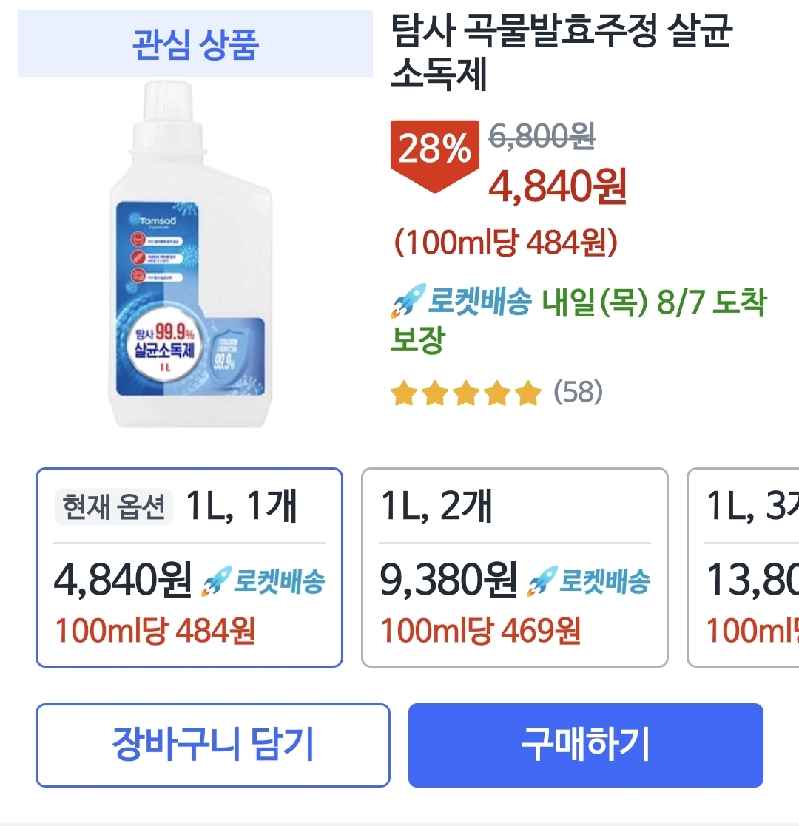Tap the 구매하기 button
This screenshot has width=799, height=826.
585,745
